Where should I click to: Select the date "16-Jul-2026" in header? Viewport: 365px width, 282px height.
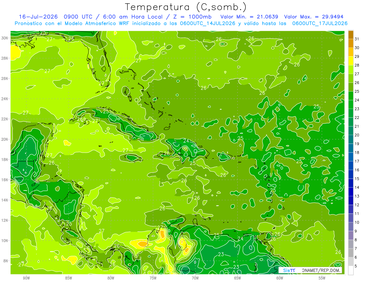38,17
